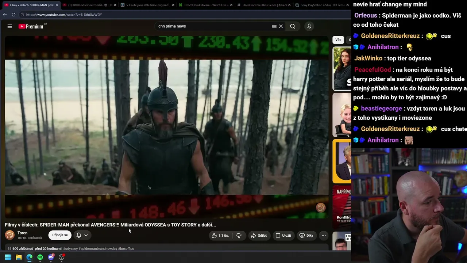Click chat username Orfeous
The image size is (467, 263).
[366, 15]
